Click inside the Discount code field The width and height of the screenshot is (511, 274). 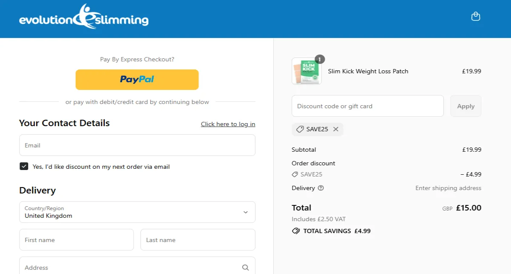click(x=366, y=106)
